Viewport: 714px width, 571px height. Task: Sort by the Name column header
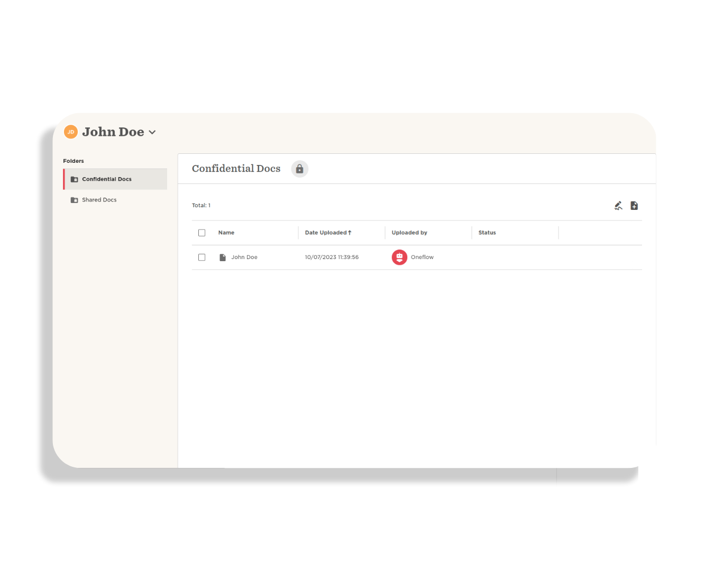(226, 233)
